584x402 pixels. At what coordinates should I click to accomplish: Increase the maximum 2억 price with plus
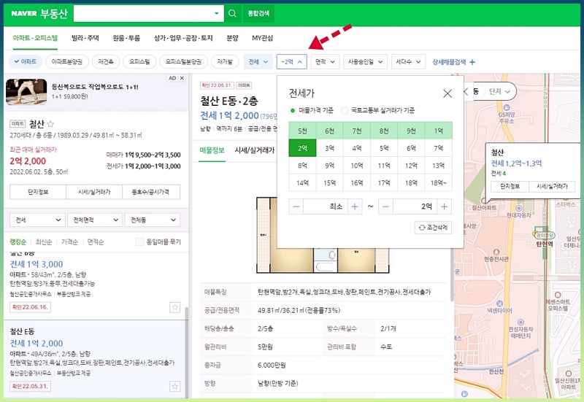[444, 206]
